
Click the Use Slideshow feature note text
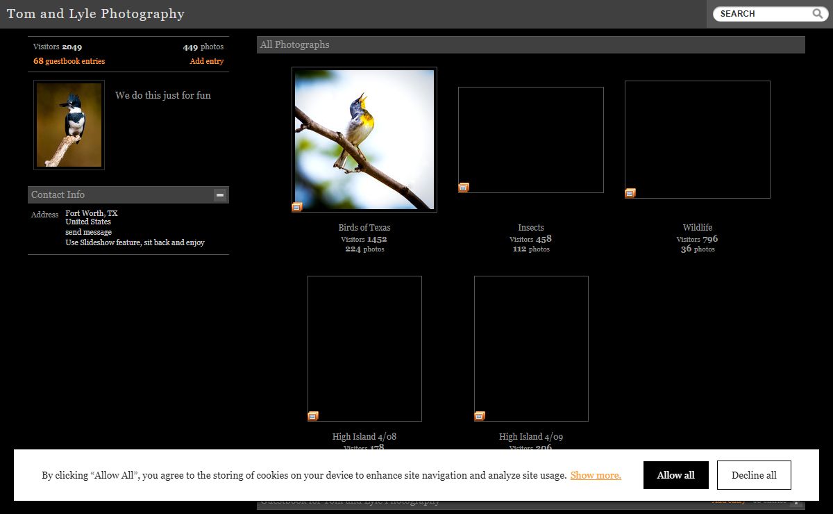(x=135, y=242)
